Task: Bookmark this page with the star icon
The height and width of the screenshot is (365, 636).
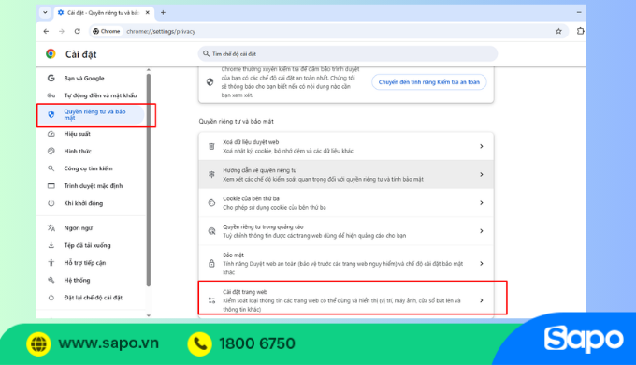Action: click(x=558, y=31)
